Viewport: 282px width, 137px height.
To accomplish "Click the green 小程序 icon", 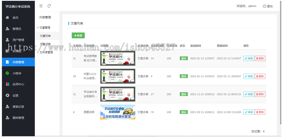I will click(7, 73).
